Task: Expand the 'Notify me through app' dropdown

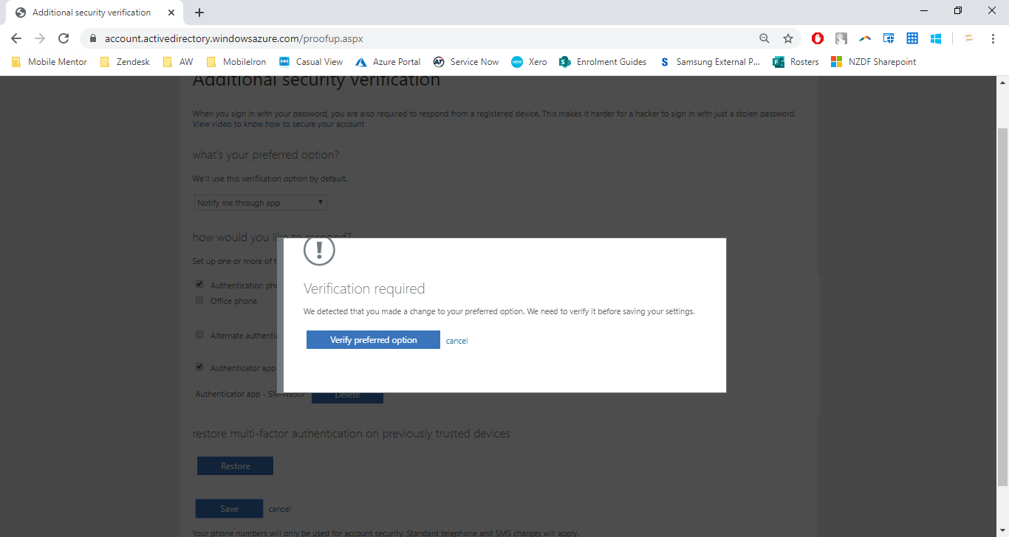Action: (x=261, y=203)
